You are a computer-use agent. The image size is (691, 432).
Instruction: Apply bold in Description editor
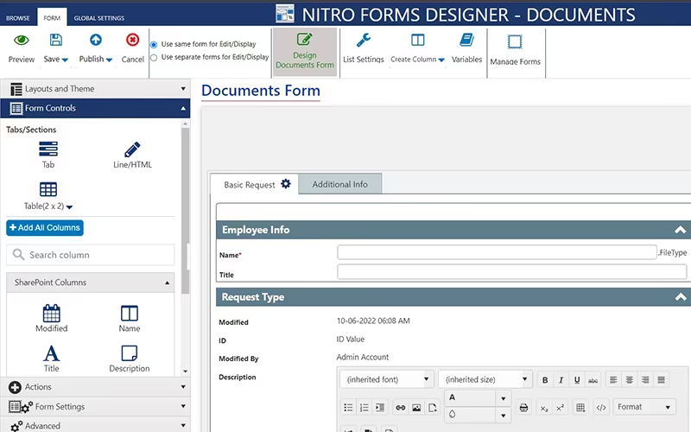coord(545,380)
